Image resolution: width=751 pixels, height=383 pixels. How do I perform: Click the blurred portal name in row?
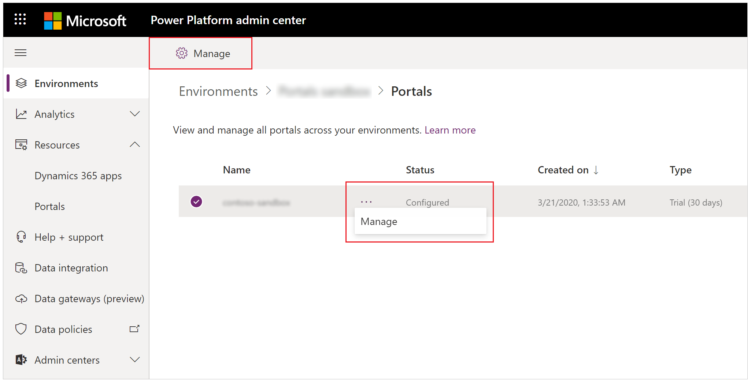[256, 203]
